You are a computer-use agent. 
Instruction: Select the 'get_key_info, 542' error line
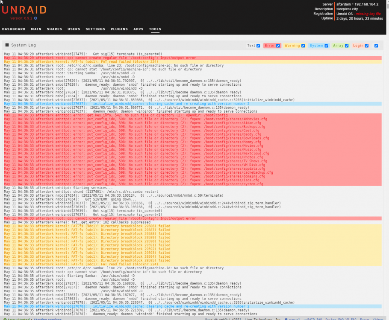coord(192,115)
